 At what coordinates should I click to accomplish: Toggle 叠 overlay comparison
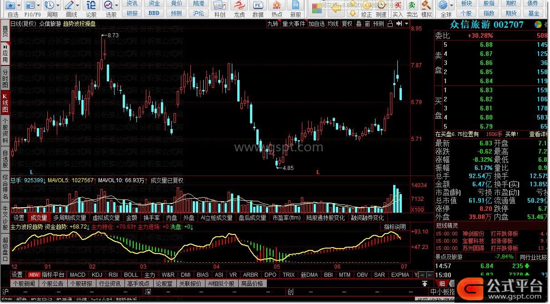pyautogui.click(x=359, y=24)
